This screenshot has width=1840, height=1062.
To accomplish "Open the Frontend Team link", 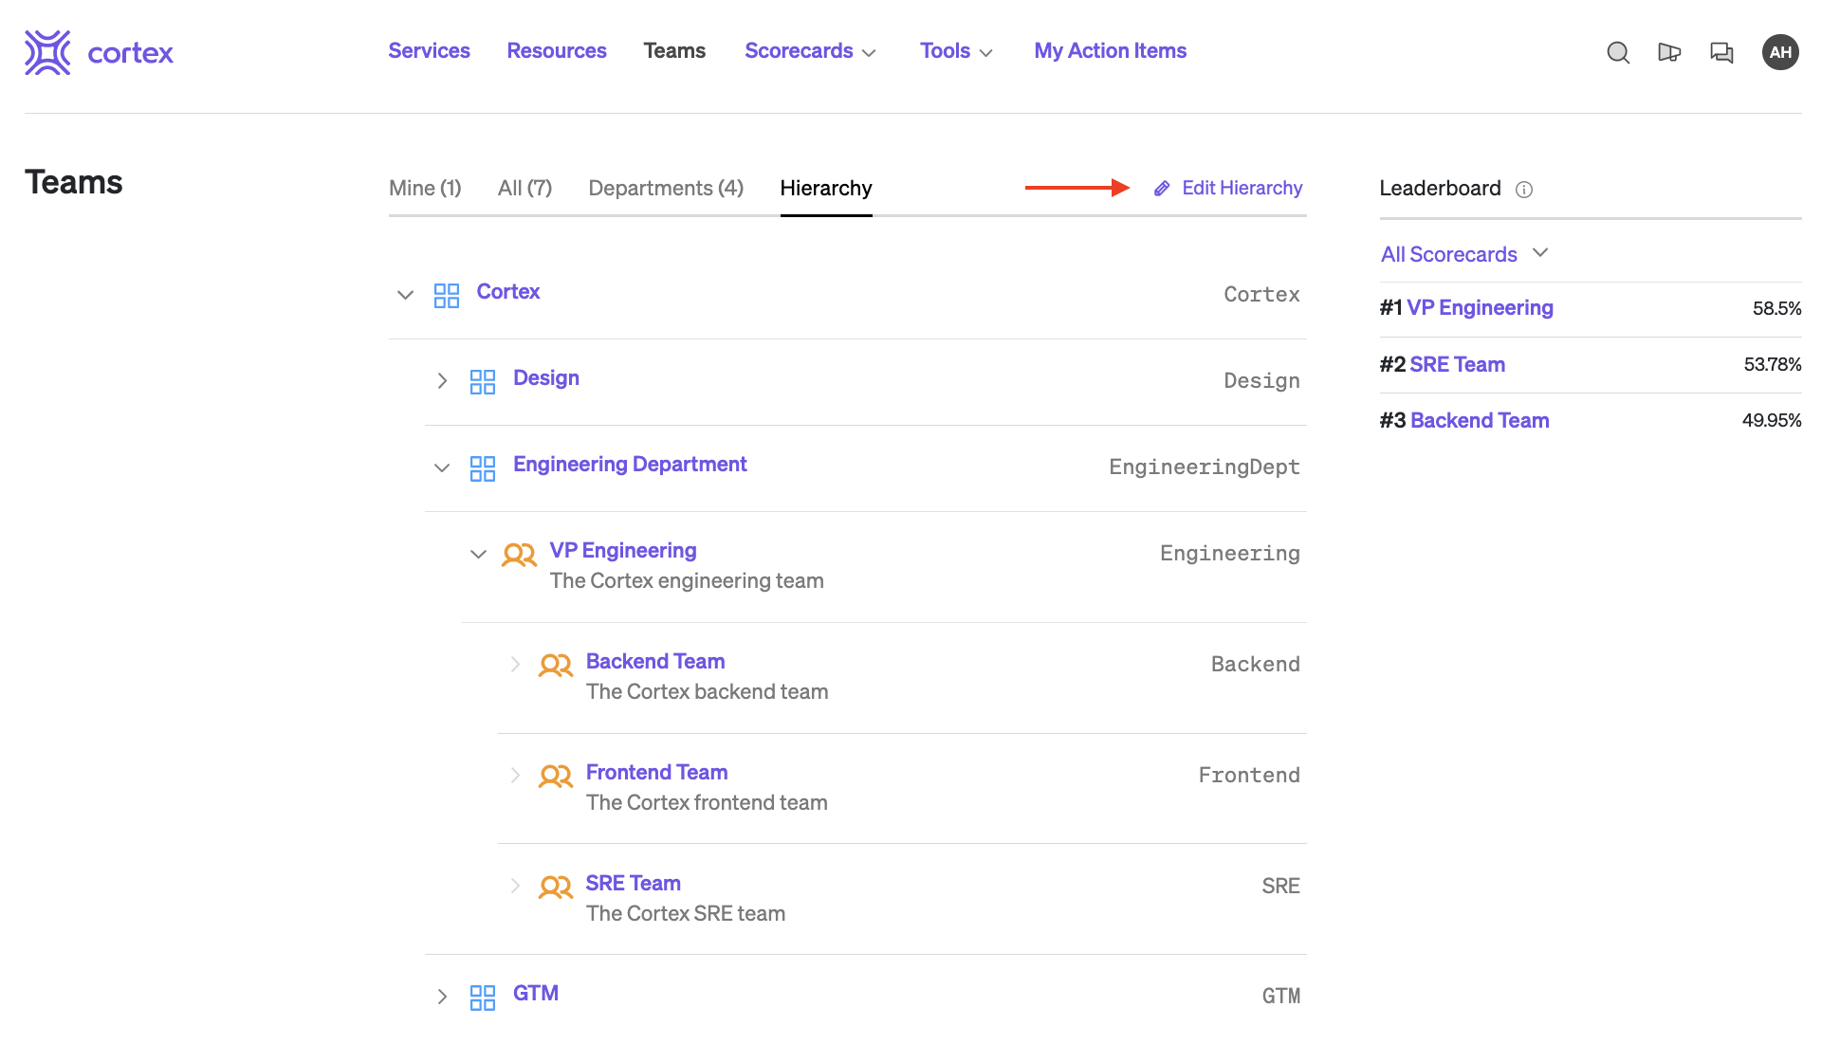I will point(656,773).
